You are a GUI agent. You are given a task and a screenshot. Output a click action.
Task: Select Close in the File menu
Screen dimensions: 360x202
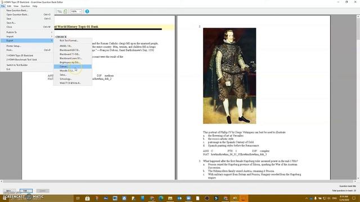tap(26, 27)
